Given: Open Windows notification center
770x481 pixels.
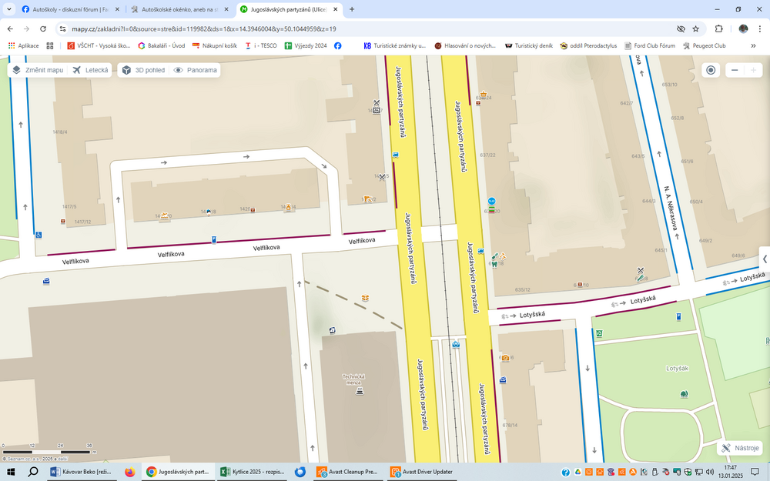Looking at the screenshot, I should click(x=755, y=473).
